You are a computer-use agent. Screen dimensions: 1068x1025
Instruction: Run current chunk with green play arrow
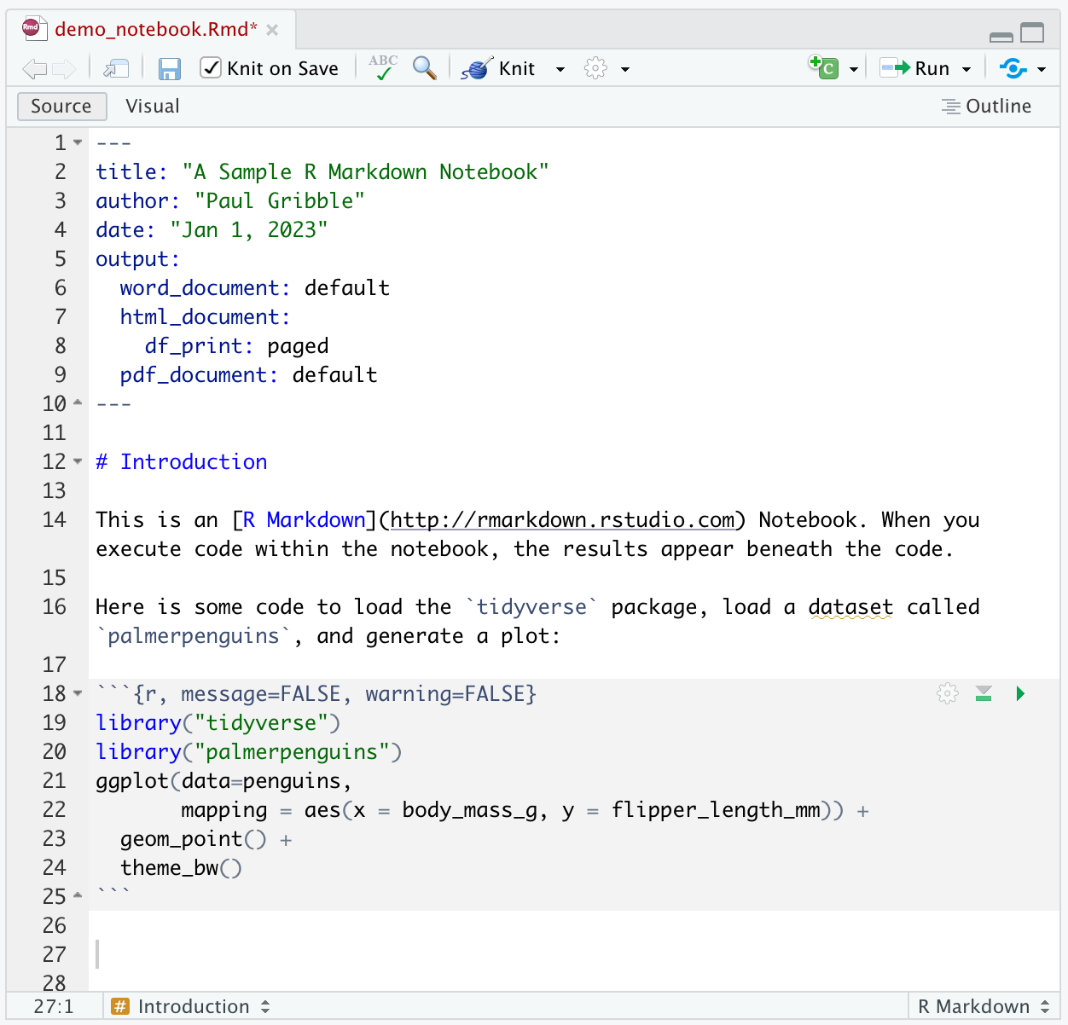(1020, 693)
